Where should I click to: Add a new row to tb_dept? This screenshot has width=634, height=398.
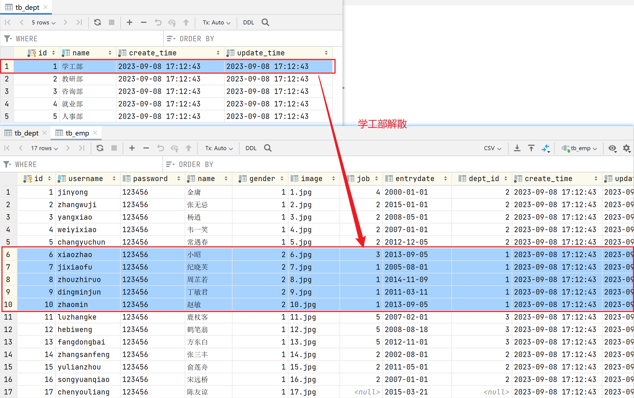[x=130, y=22]
